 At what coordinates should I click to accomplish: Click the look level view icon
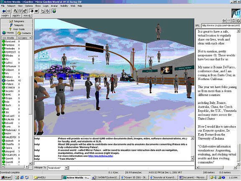coord(20,11)
